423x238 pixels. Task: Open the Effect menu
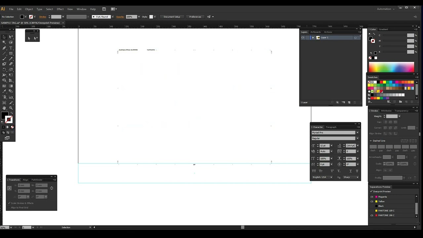[x=60, y=9]
